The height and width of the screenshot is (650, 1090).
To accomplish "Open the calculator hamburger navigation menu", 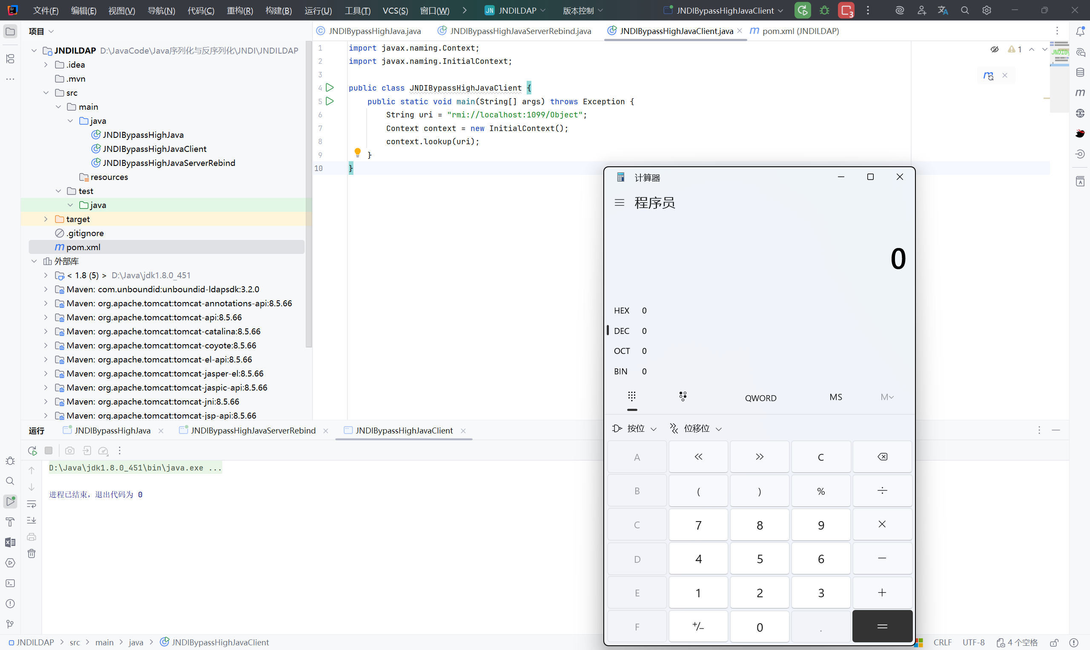I will [619, 203].
